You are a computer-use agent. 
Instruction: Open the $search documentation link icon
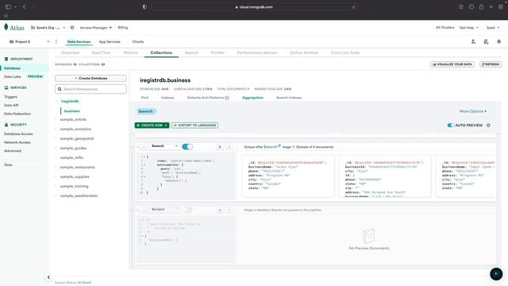click(279, 146)
